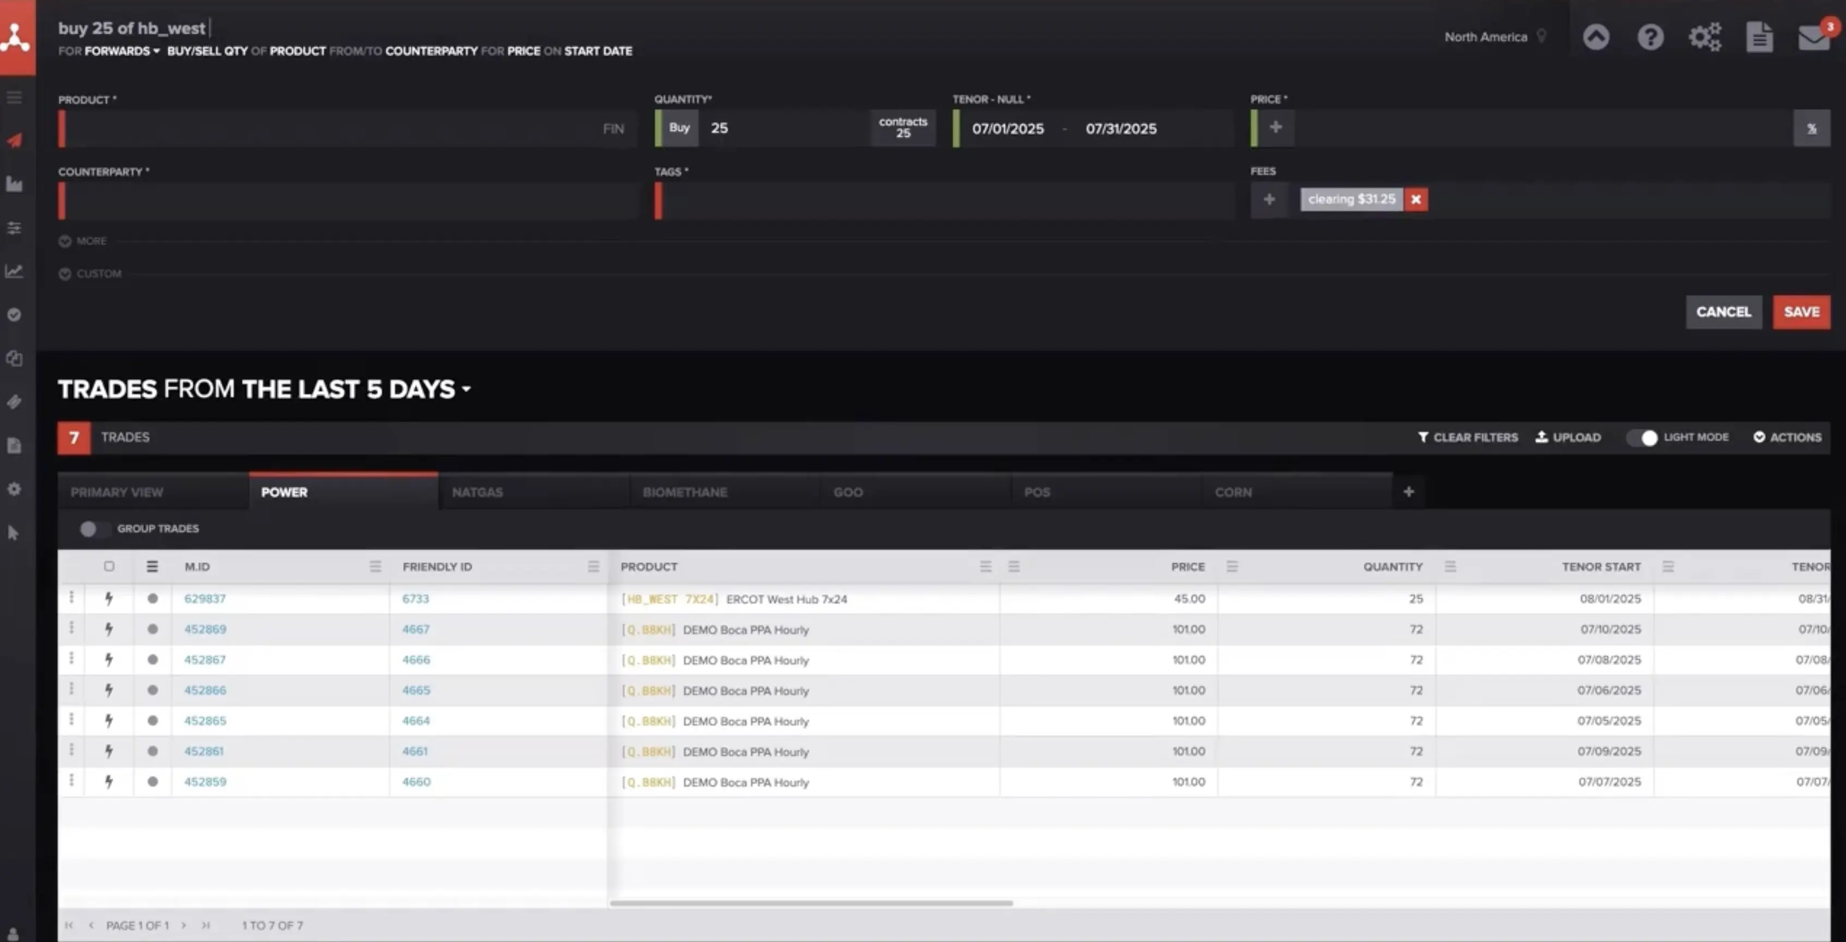Click the red Save button
1846x942 pixels.
point(1801,312)
